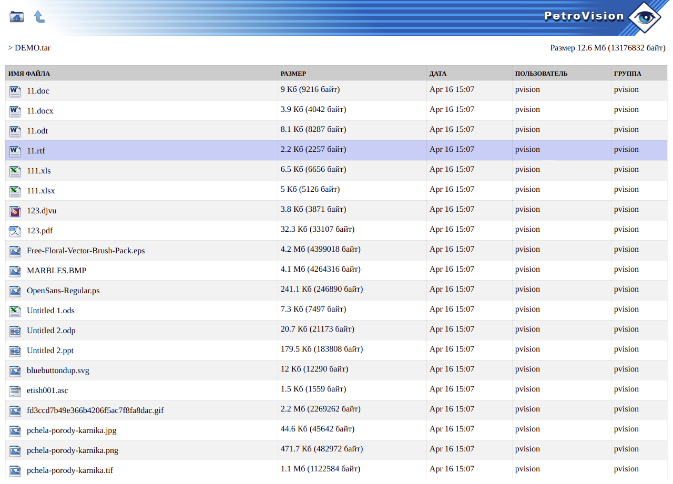The width and height of the screenshot is (673, 484).
Task: Click the document icon beside 11.odt
Action: click(x=15, y=131)
